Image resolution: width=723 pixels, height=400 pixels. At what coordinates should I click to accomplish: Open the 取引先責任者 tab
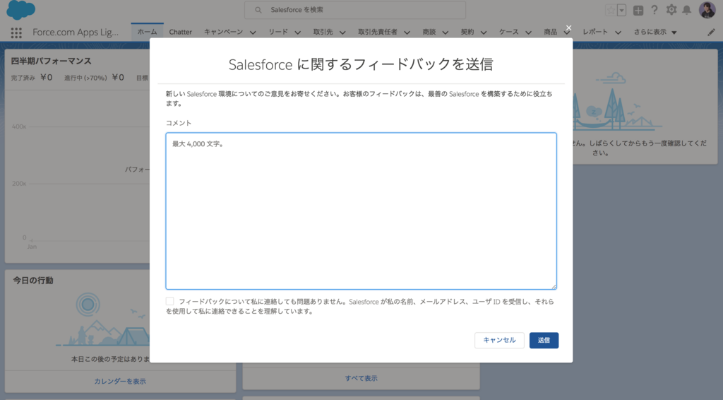coord(377,32)
